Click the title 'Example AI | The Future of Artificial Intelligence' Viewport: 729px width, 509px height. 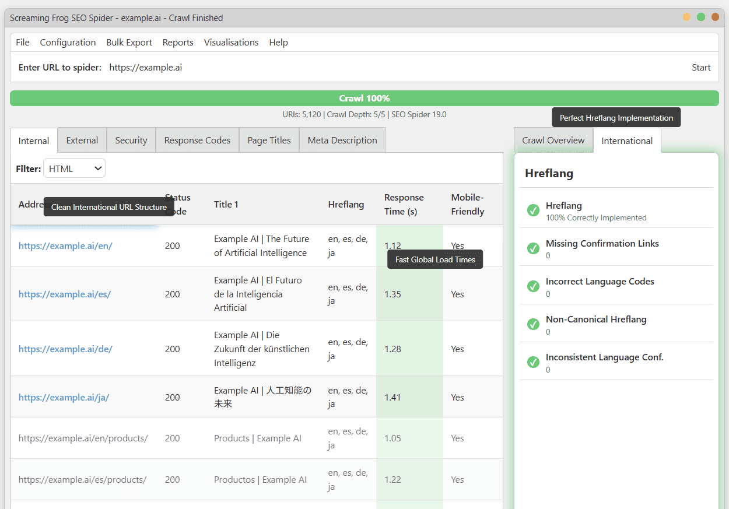(262, 246)
